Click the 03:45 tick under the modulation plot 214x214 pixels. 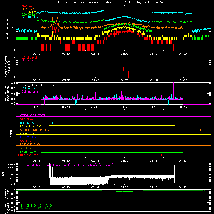[x=95, y=107]
